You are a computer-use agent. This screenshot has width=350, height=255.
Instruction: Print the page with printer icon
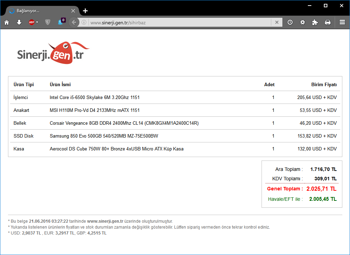(328, 22)
